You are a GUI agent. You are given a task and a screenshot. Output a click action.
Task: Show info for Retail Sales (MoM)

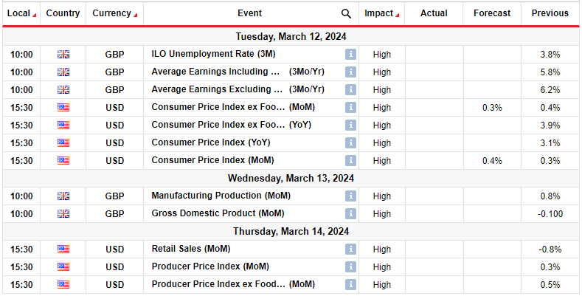[x=350, y=249]
